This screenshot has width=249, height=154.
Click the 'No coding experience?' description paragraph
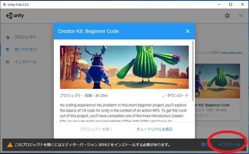[x=123, y=113]
